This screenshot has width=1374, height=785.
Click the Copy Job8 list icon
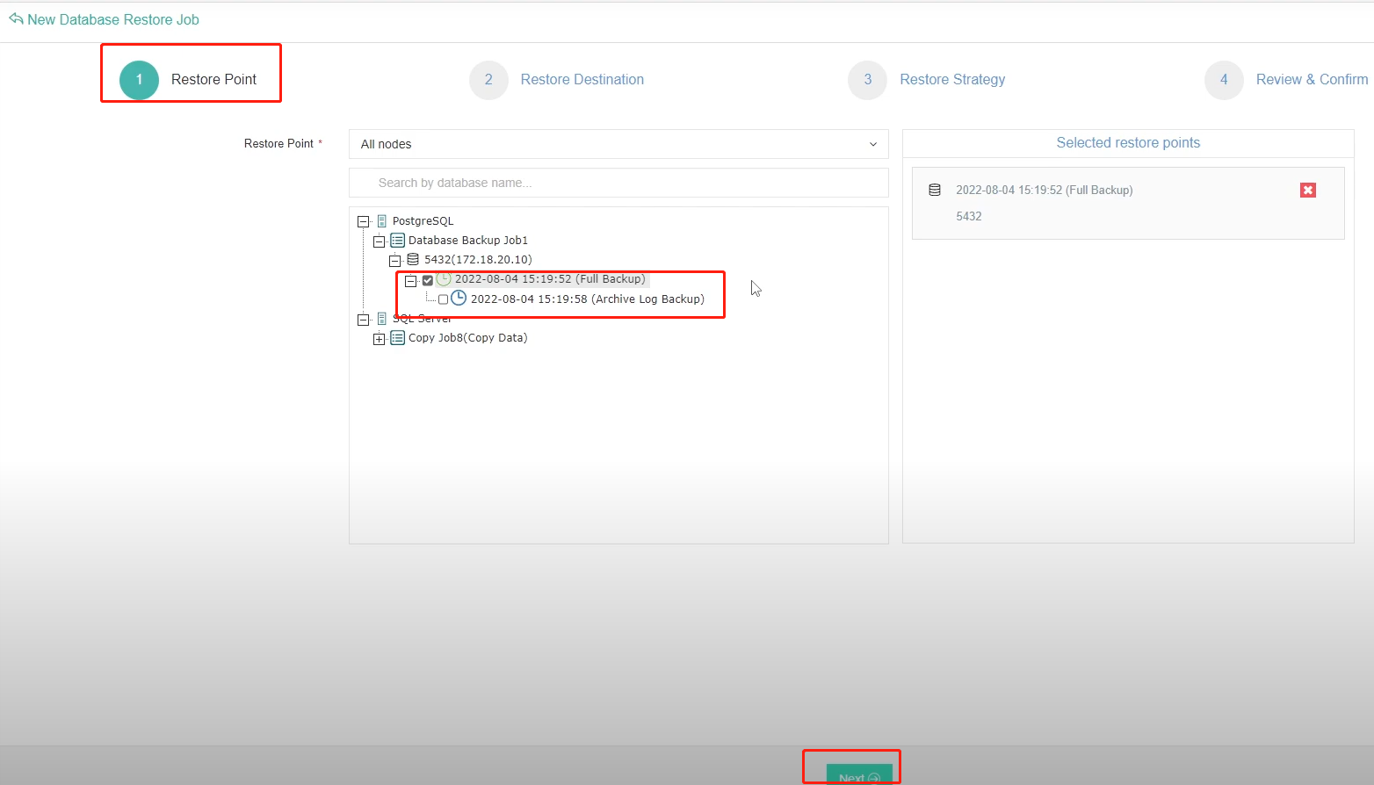point(397,338)
